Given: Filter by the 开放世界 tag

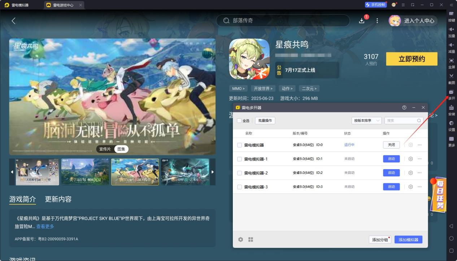Looking at the screenshot, I should 263,89.
